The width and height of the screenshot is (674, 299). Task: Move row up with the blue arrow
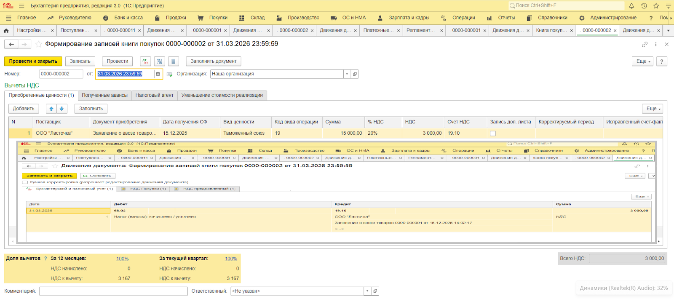coord(51,109)
